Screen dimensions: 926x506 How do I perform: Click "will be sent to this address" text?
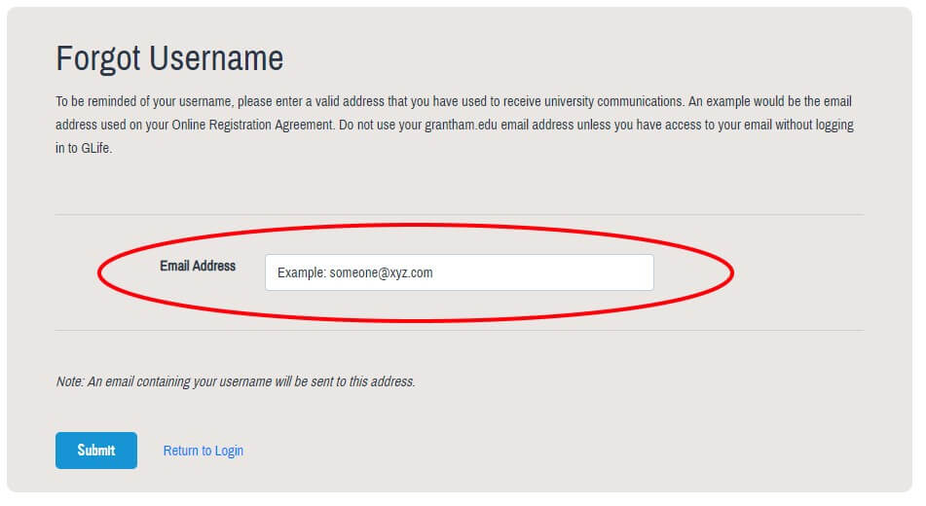pyautogui.click(x=339, y=381)
